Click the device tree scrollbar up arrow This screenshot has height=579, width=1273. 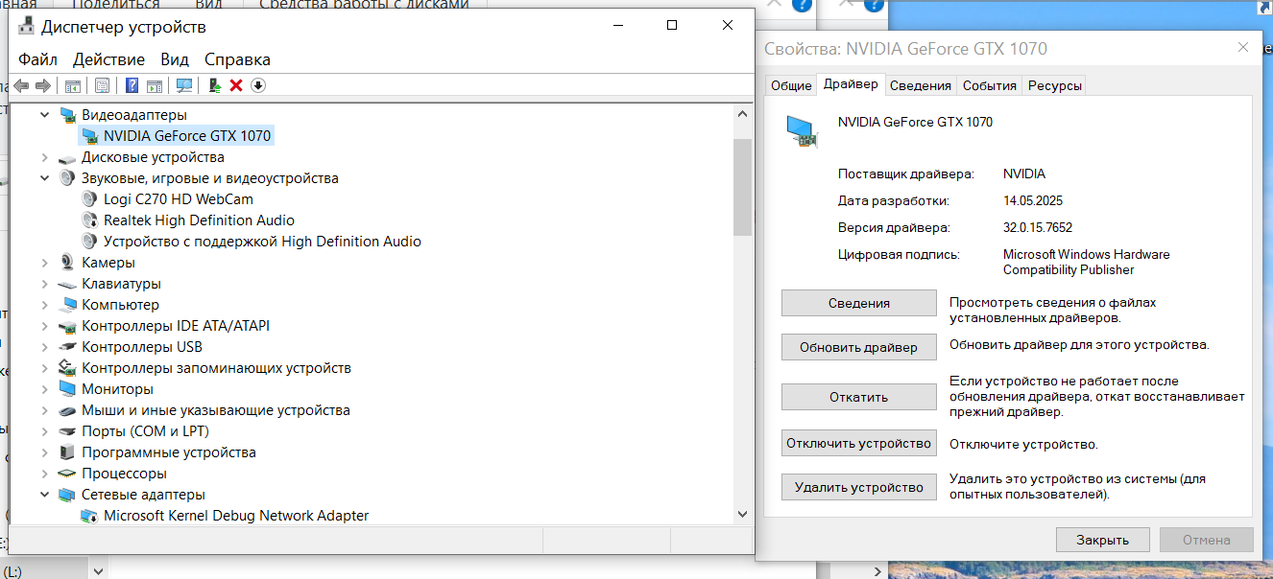742,114
